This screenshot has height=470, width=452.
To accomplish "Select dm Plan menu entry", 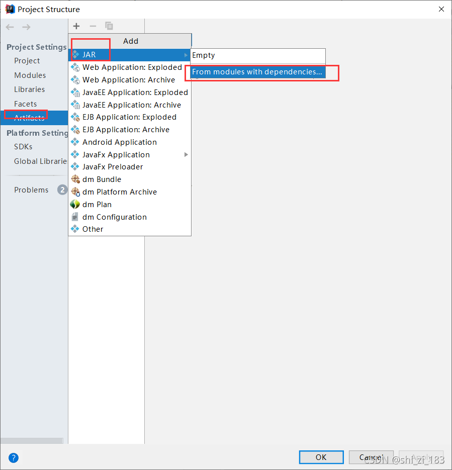I will pyautogui.click(x=130, y=205).
